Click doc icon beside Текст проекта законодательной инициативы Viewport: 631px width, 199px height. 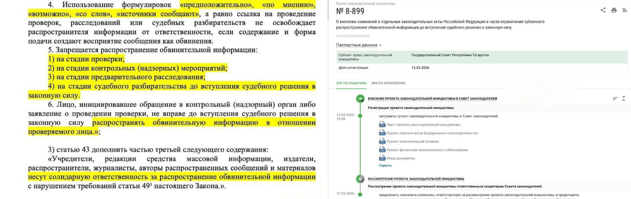click(382, 124)
